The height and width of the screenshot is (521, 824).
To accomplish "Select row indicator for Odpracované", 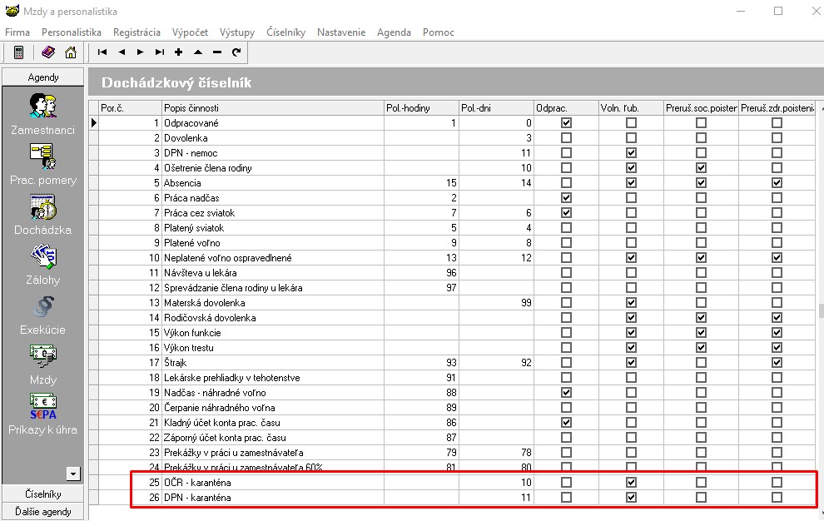I will tap(93, 123).
